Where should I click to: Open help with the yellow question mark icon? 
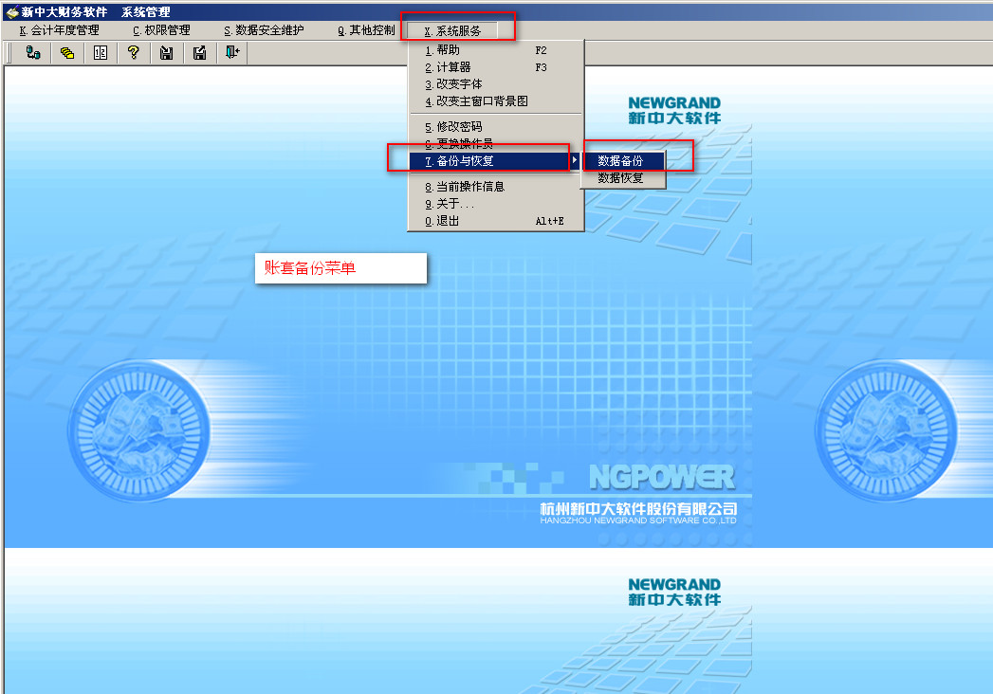[134, 53]
